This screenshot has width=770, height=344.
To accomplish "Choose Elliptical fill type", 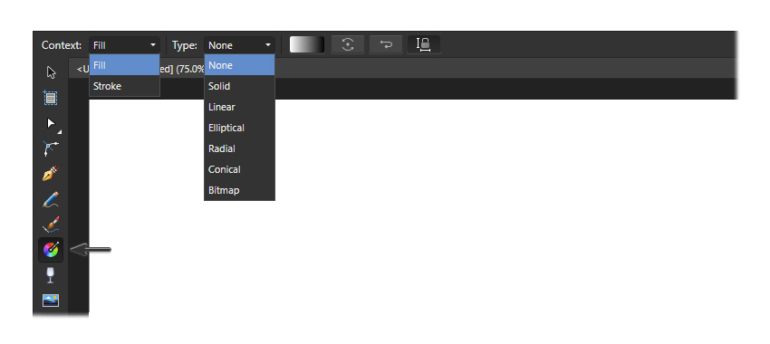I will pos(240,128).
